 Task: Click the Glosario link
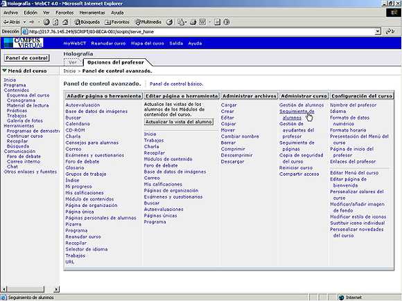tap(75, 167)
